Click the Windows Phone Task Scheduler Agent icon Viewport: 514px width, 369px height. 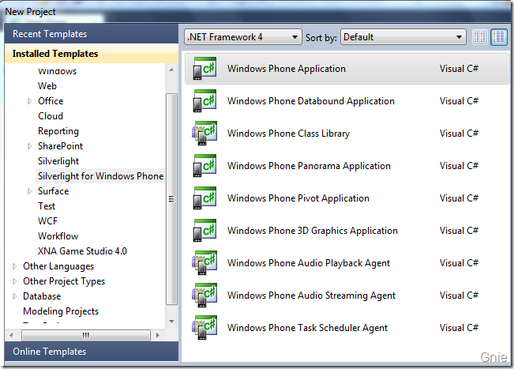point(204,328)
